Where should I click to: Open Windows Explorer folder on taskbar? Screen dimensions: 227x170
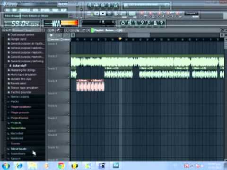click(33, 166)
